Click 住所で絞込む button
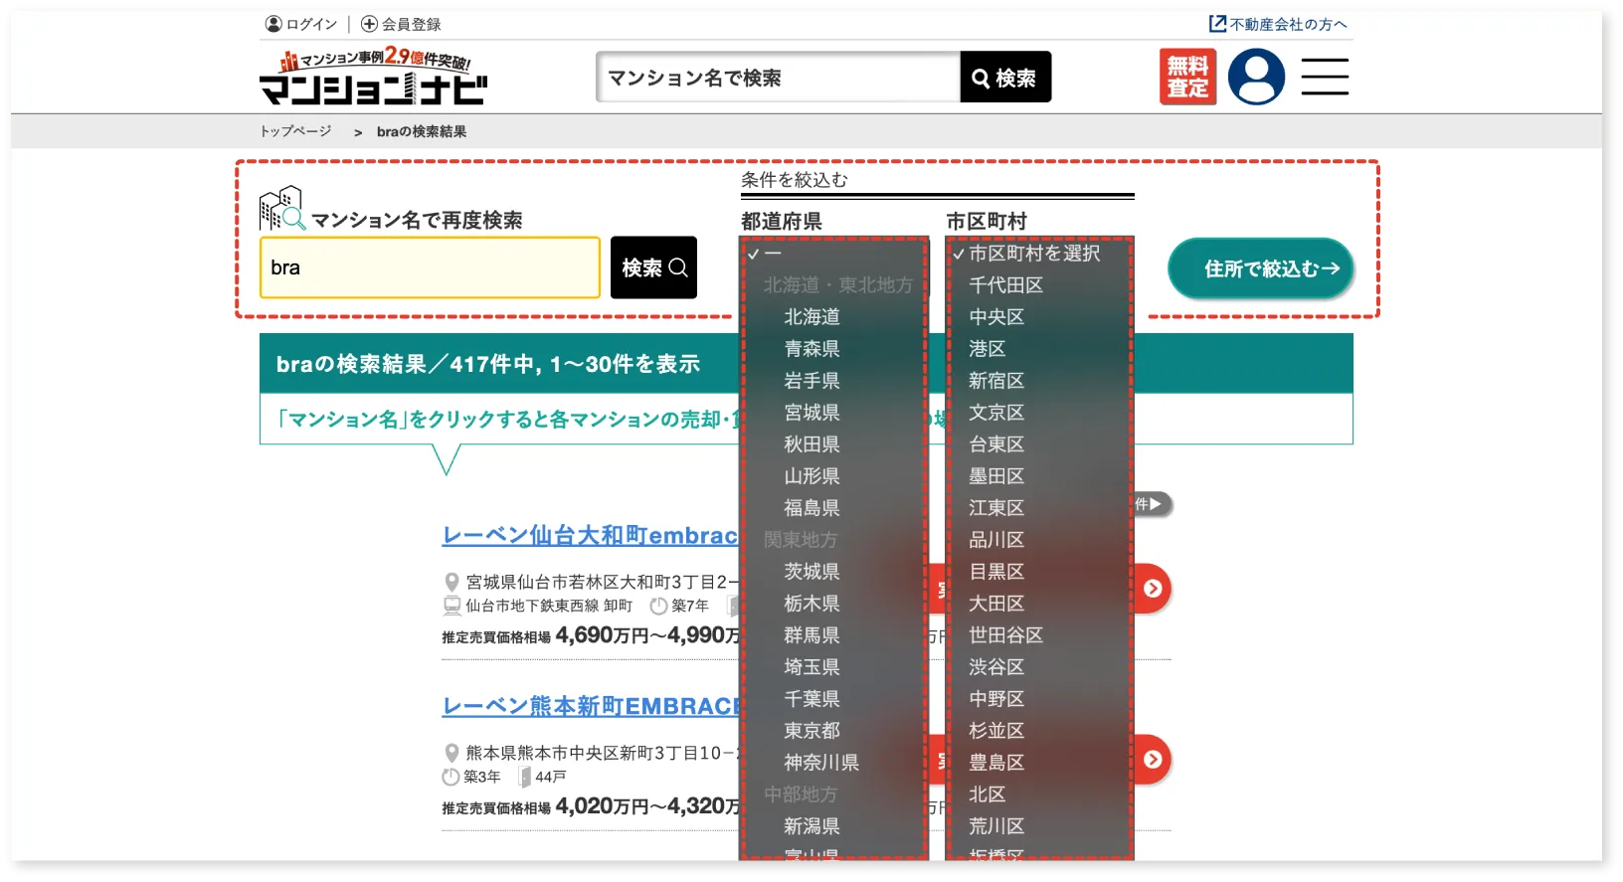Viewport: 1623px width, 882px height. [x=1260, y=268]
